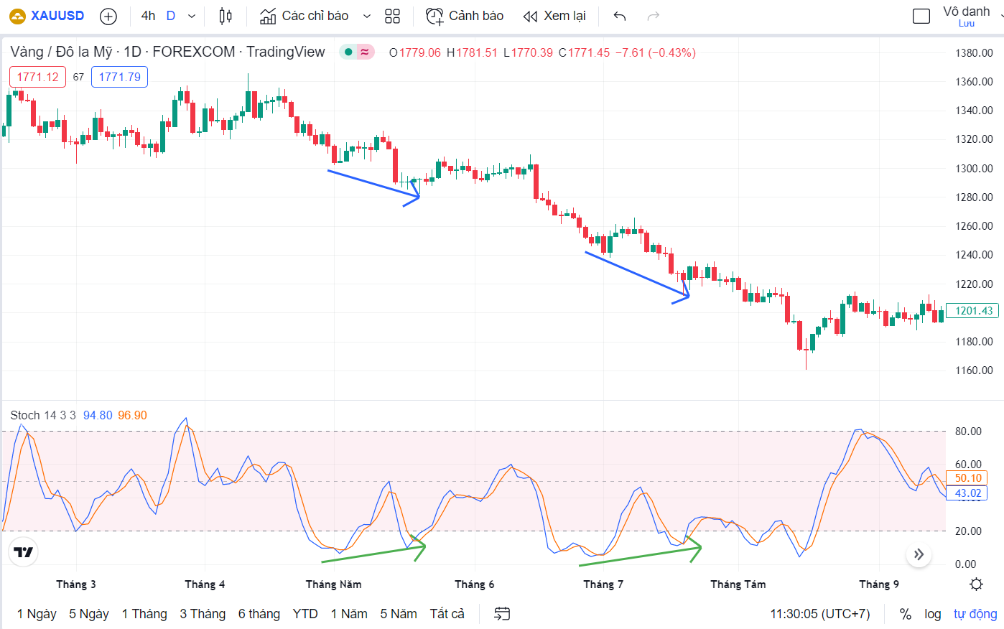Add symbol with plus circle icon

pyautogui.click(x=108, y=16)
